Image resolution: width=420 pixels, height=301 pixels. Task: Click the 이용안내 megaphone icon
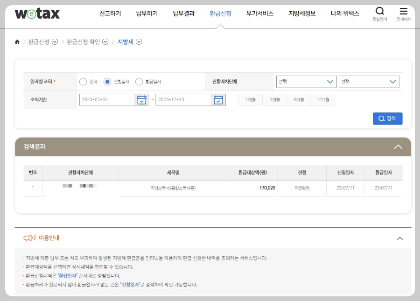pos(29,238)
